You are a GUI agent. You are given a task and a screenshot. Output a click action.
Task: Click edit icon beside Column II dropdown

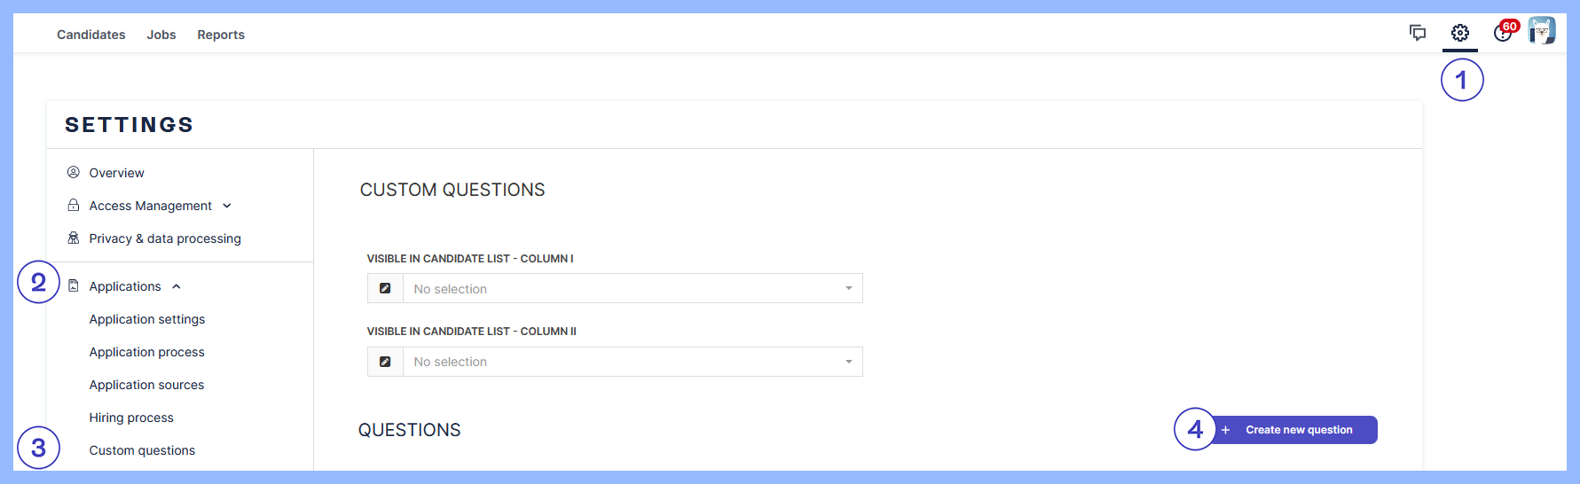tap(385, 362)
